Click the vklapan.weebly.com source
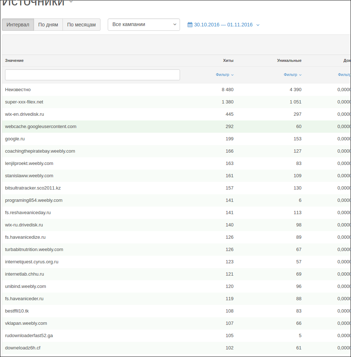Screen dimensions: 351x357 tap(26, 323)
